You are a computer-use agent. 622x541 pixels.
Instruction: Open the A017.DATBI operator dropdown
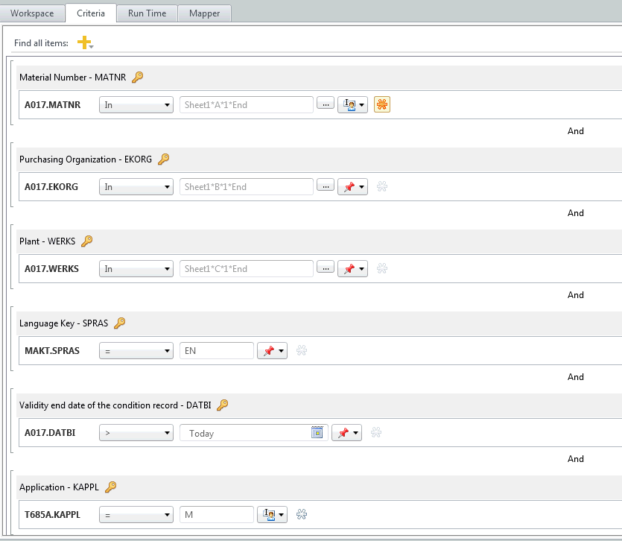[136, 433]
